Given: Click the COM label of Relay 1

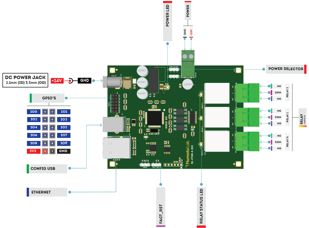Looking at the screenshot, I should pyautogui.click(x=278, y=117).
